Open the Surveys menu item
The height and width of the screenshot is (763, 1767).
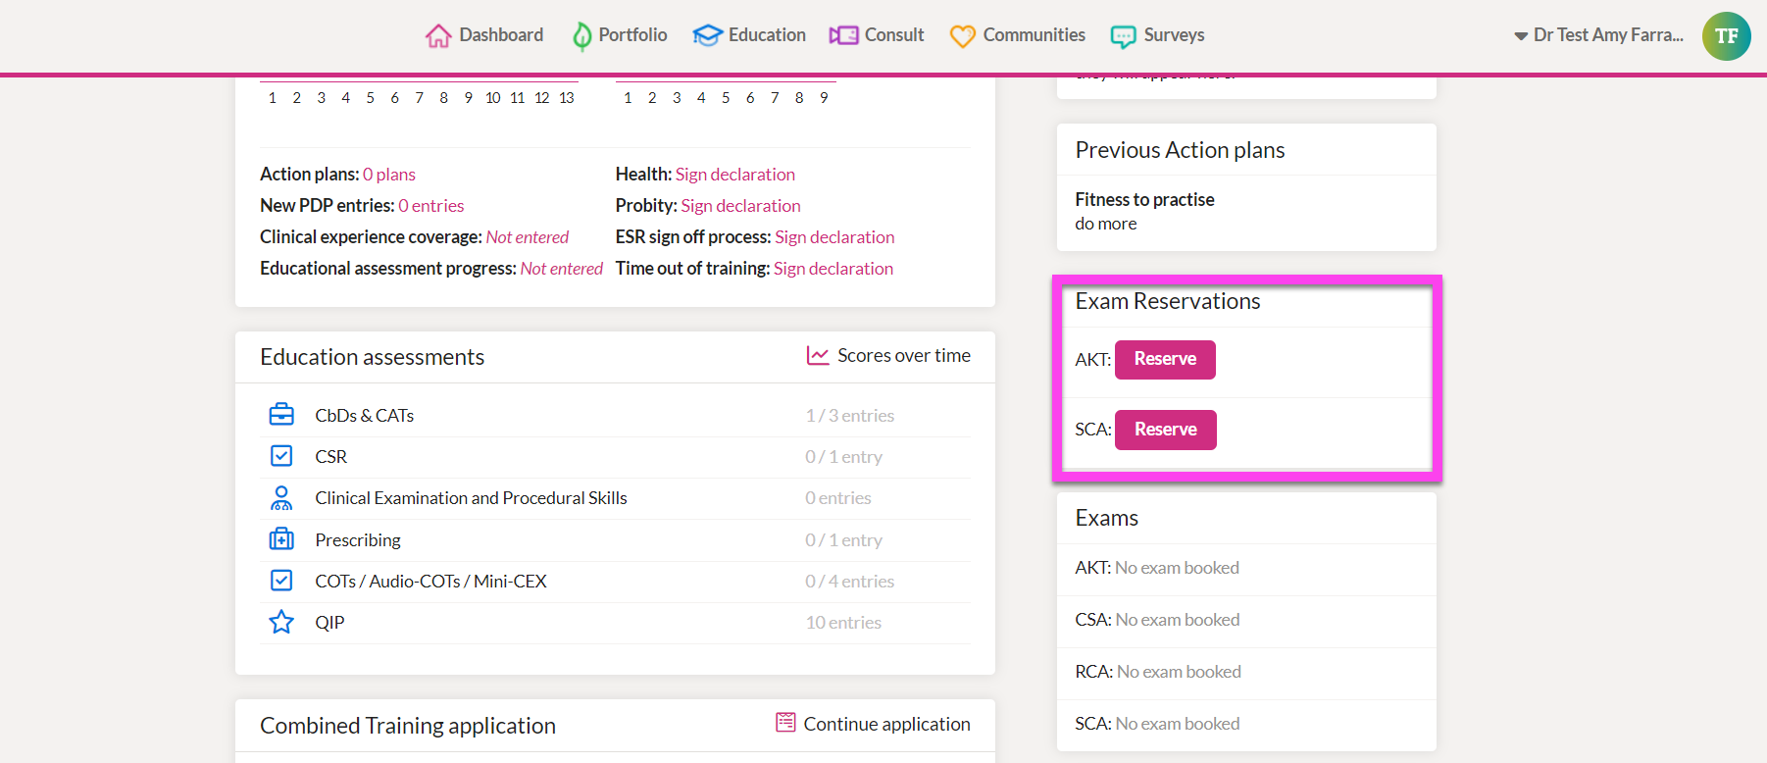coord(1173,35)
